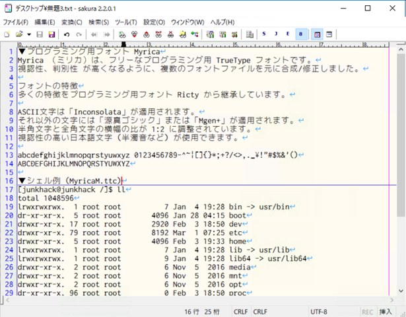Click '▼シェル例 (MyricaM.ttc)' heading on line 16

coord(70,181)
